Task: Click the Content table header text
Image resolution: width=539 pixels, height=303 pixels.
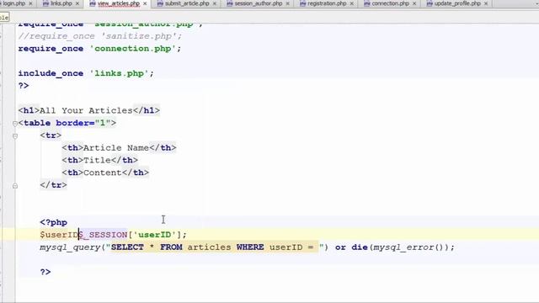Action: point(103,173)
